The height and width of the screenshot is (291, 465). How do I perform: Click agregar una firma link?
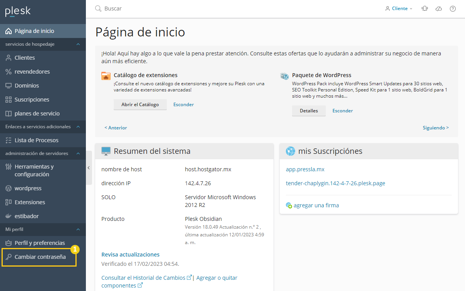coord(316,205)
